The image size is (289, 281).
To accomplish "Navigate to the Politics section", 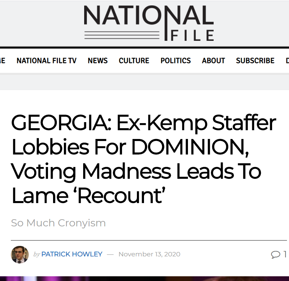I will click(175, 61).
